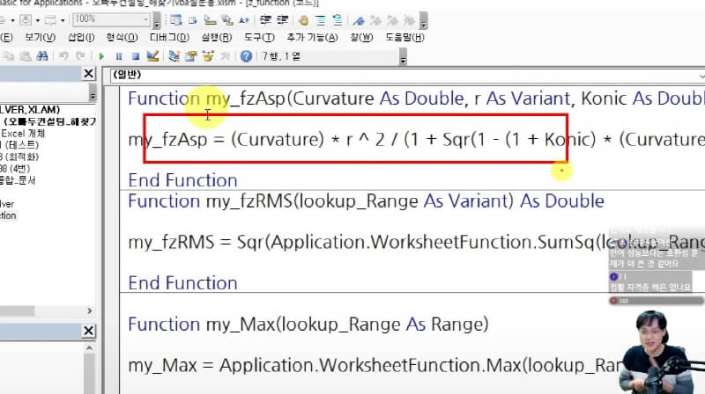
Task: Open the blue Help question mark icon
Action: pyautogui.click(x=246, y=56)
